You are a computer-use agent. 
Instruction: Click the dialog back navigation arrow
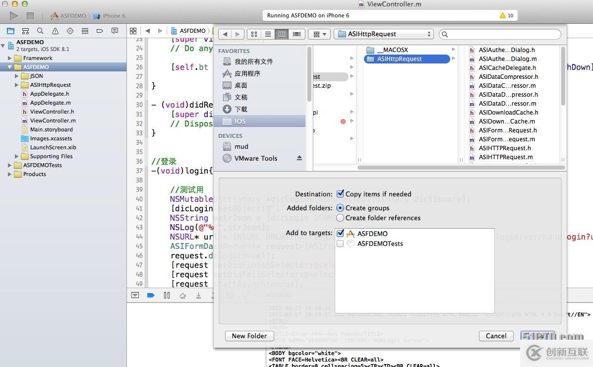pos(225,34)
